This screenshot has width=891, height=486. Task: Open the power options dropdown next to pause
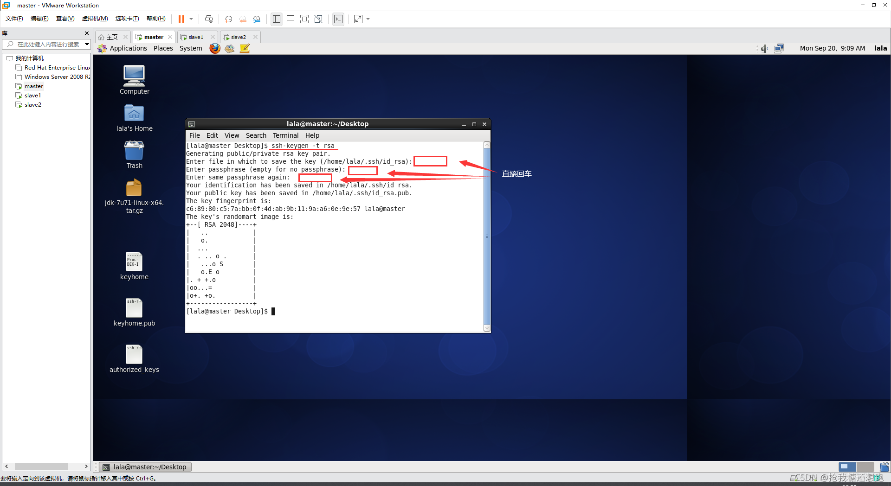coord(191,19)
